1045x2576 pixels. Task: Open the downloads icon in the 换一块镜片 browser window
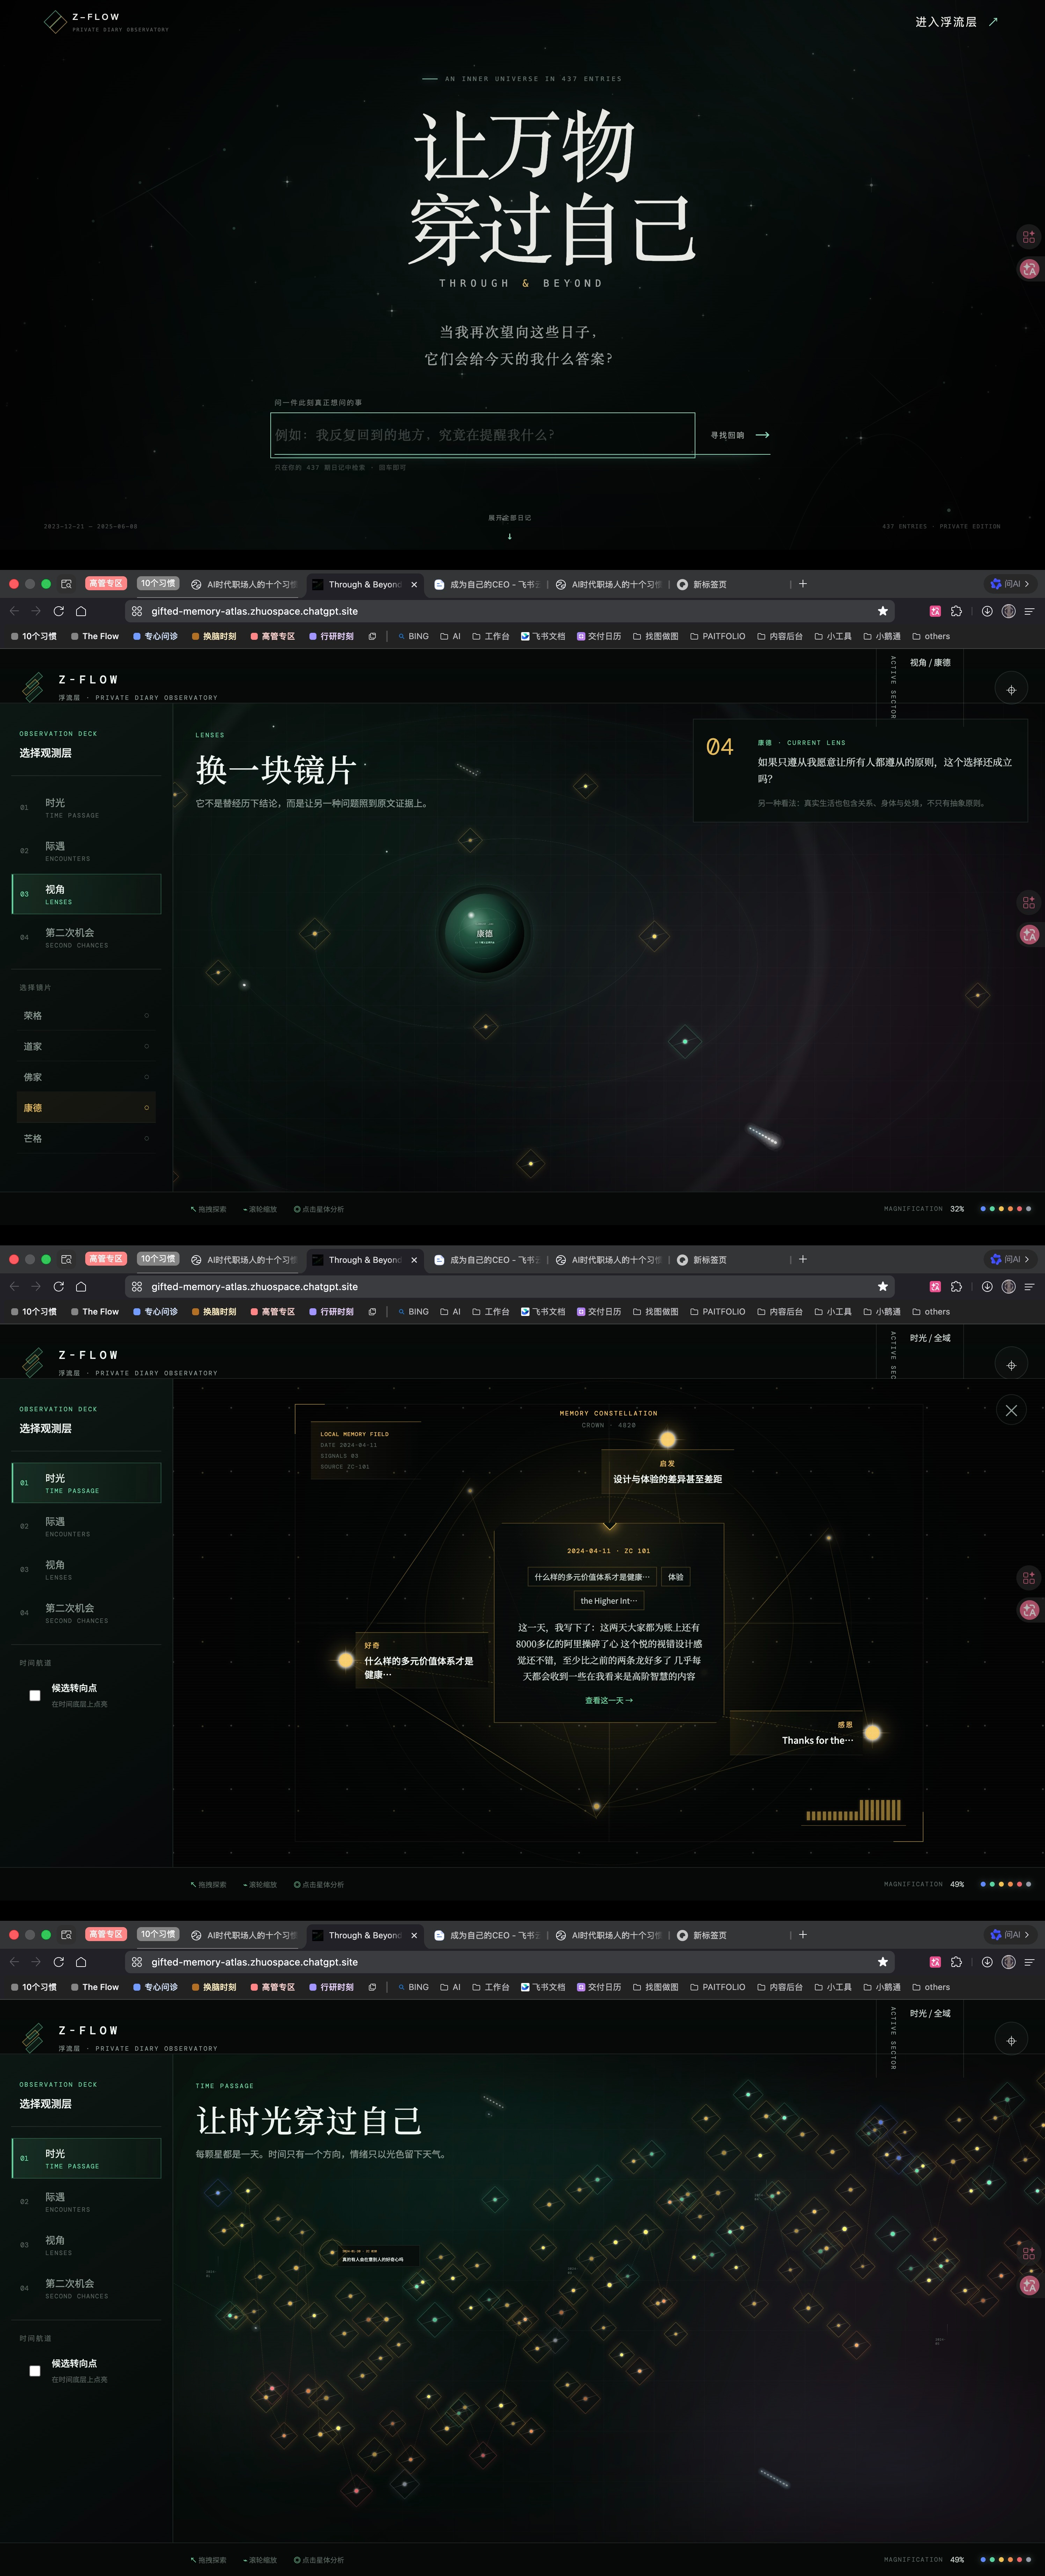click(x=987, y=611)
